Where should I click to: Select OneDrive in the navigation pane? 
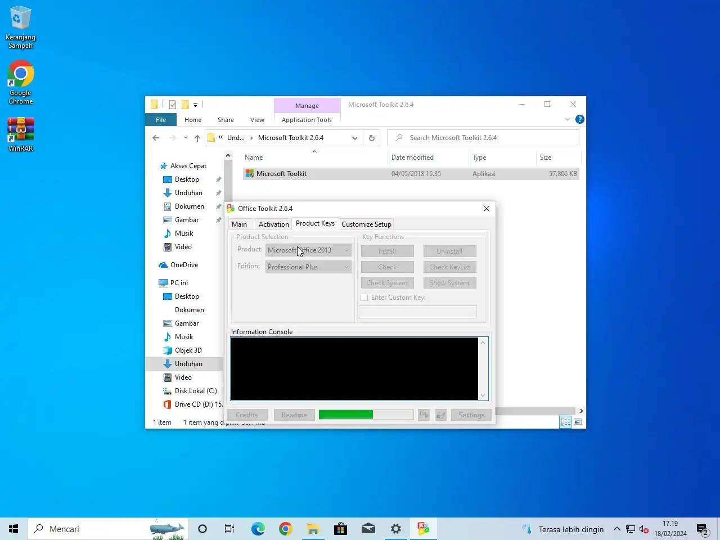click(184, 265)
